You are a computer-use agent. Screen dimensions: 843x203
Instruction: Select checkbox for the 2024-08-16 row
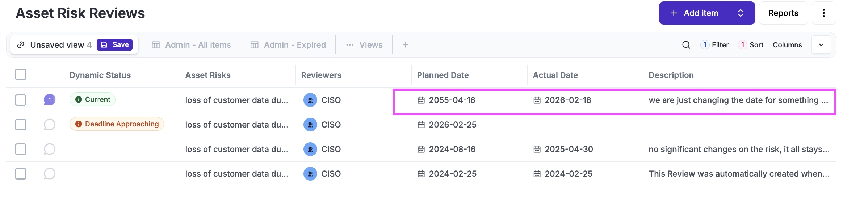(x=21, y=149)
